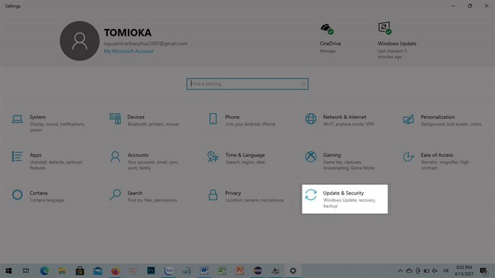This screenshot has width=495, height=278.
Task: Open Word from the taskbar
Action: pos(204,271)
